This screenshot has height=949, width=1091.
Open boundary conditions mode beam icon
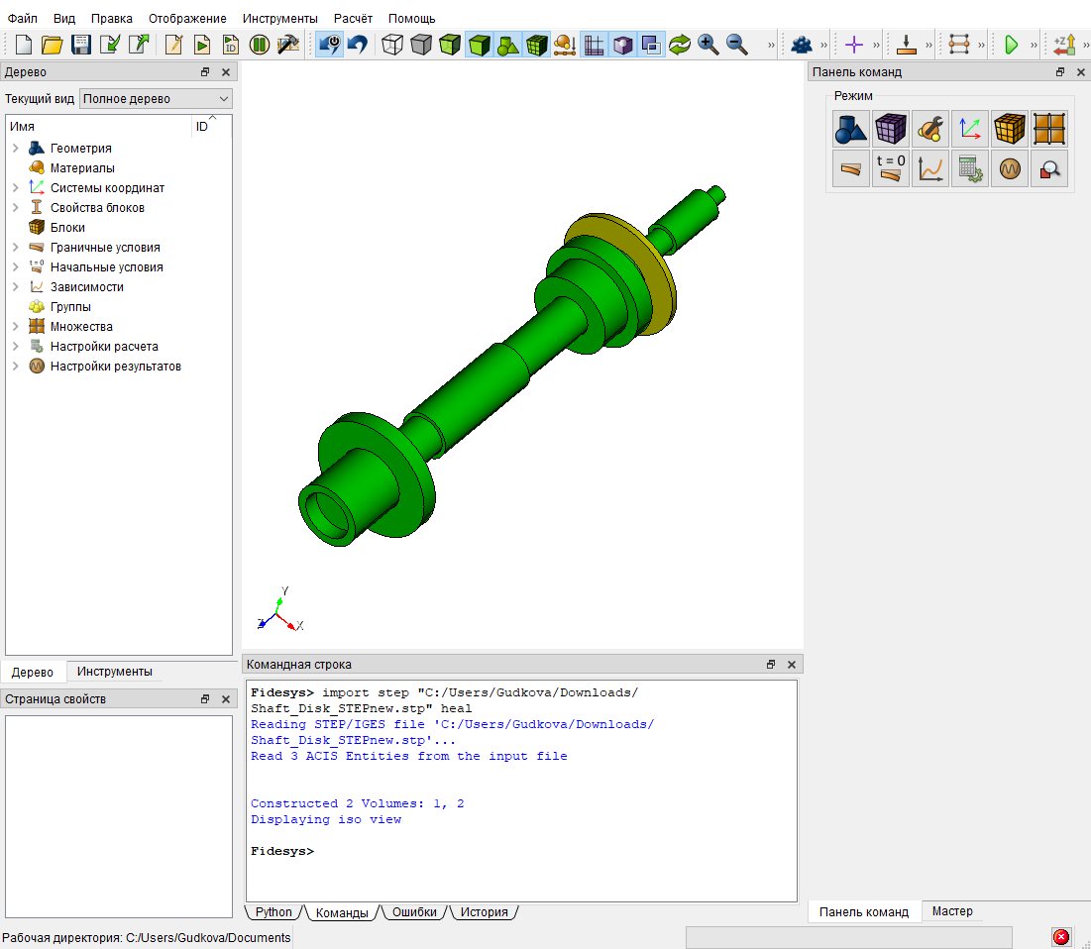click(x=851, y=168)
